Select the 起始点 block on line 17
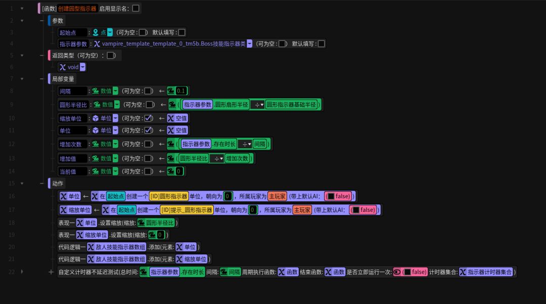 point(126,210)
